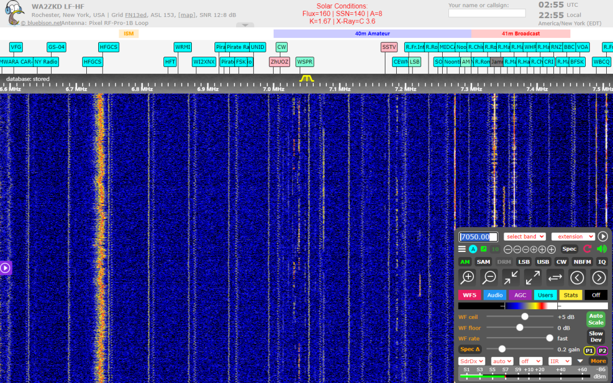The width and height of the screenshot is (613, 383).
Task: Open the hamburger menu in control panel
Action: coord(462,249)
